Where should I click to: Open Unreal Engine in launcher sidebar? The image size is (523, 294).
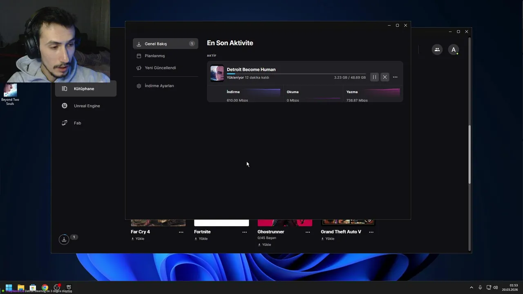pos(86,106)
